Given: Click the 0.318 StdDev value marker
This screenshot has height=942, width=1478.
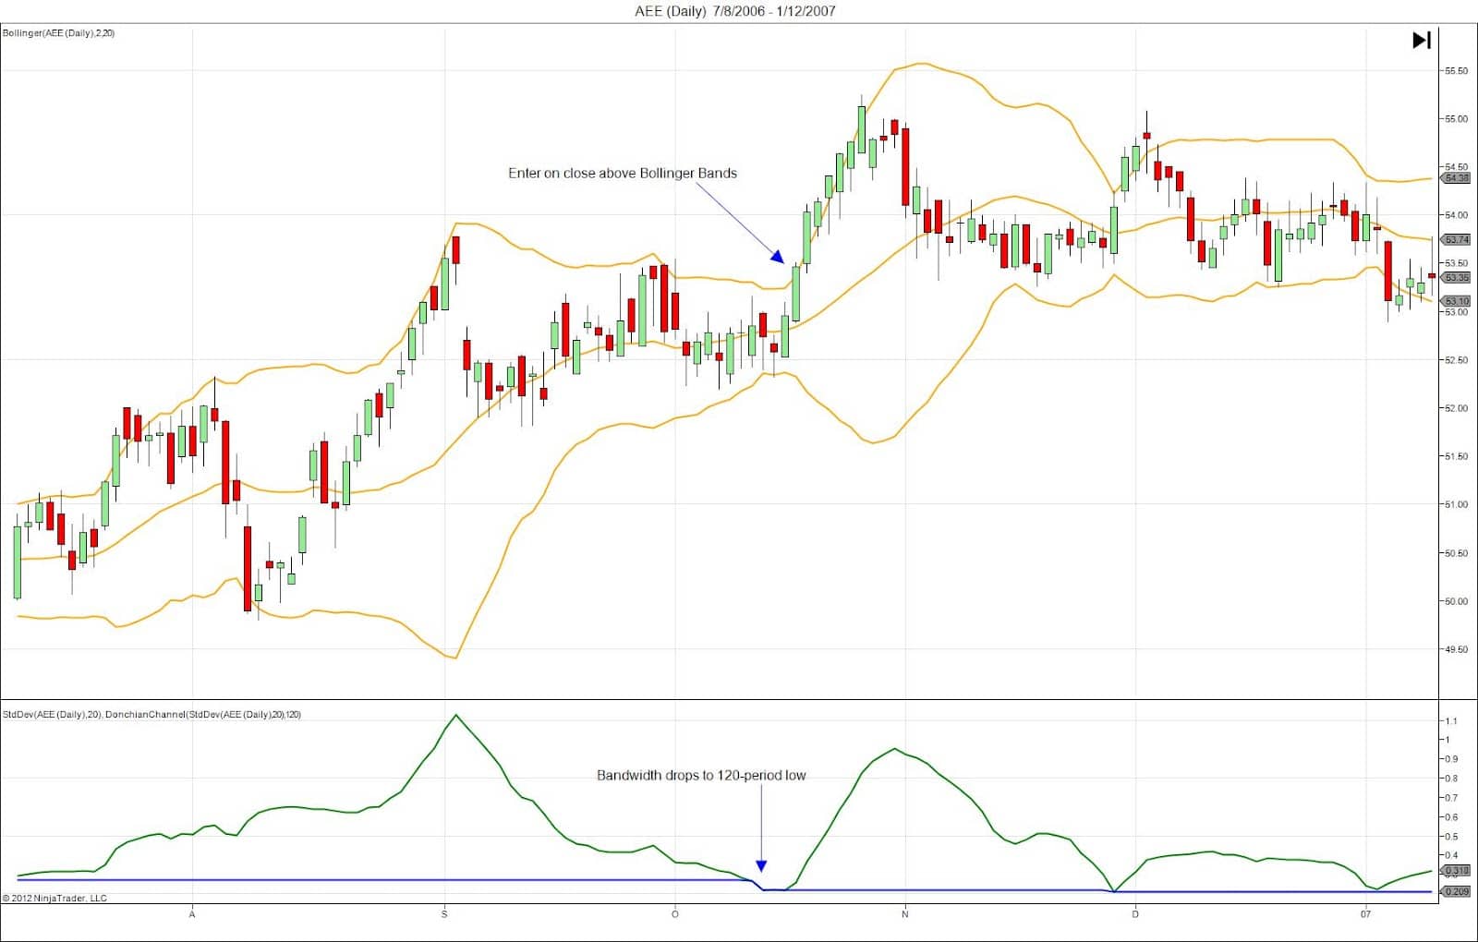Looking at the screenshot, I should click(1457, 870).
